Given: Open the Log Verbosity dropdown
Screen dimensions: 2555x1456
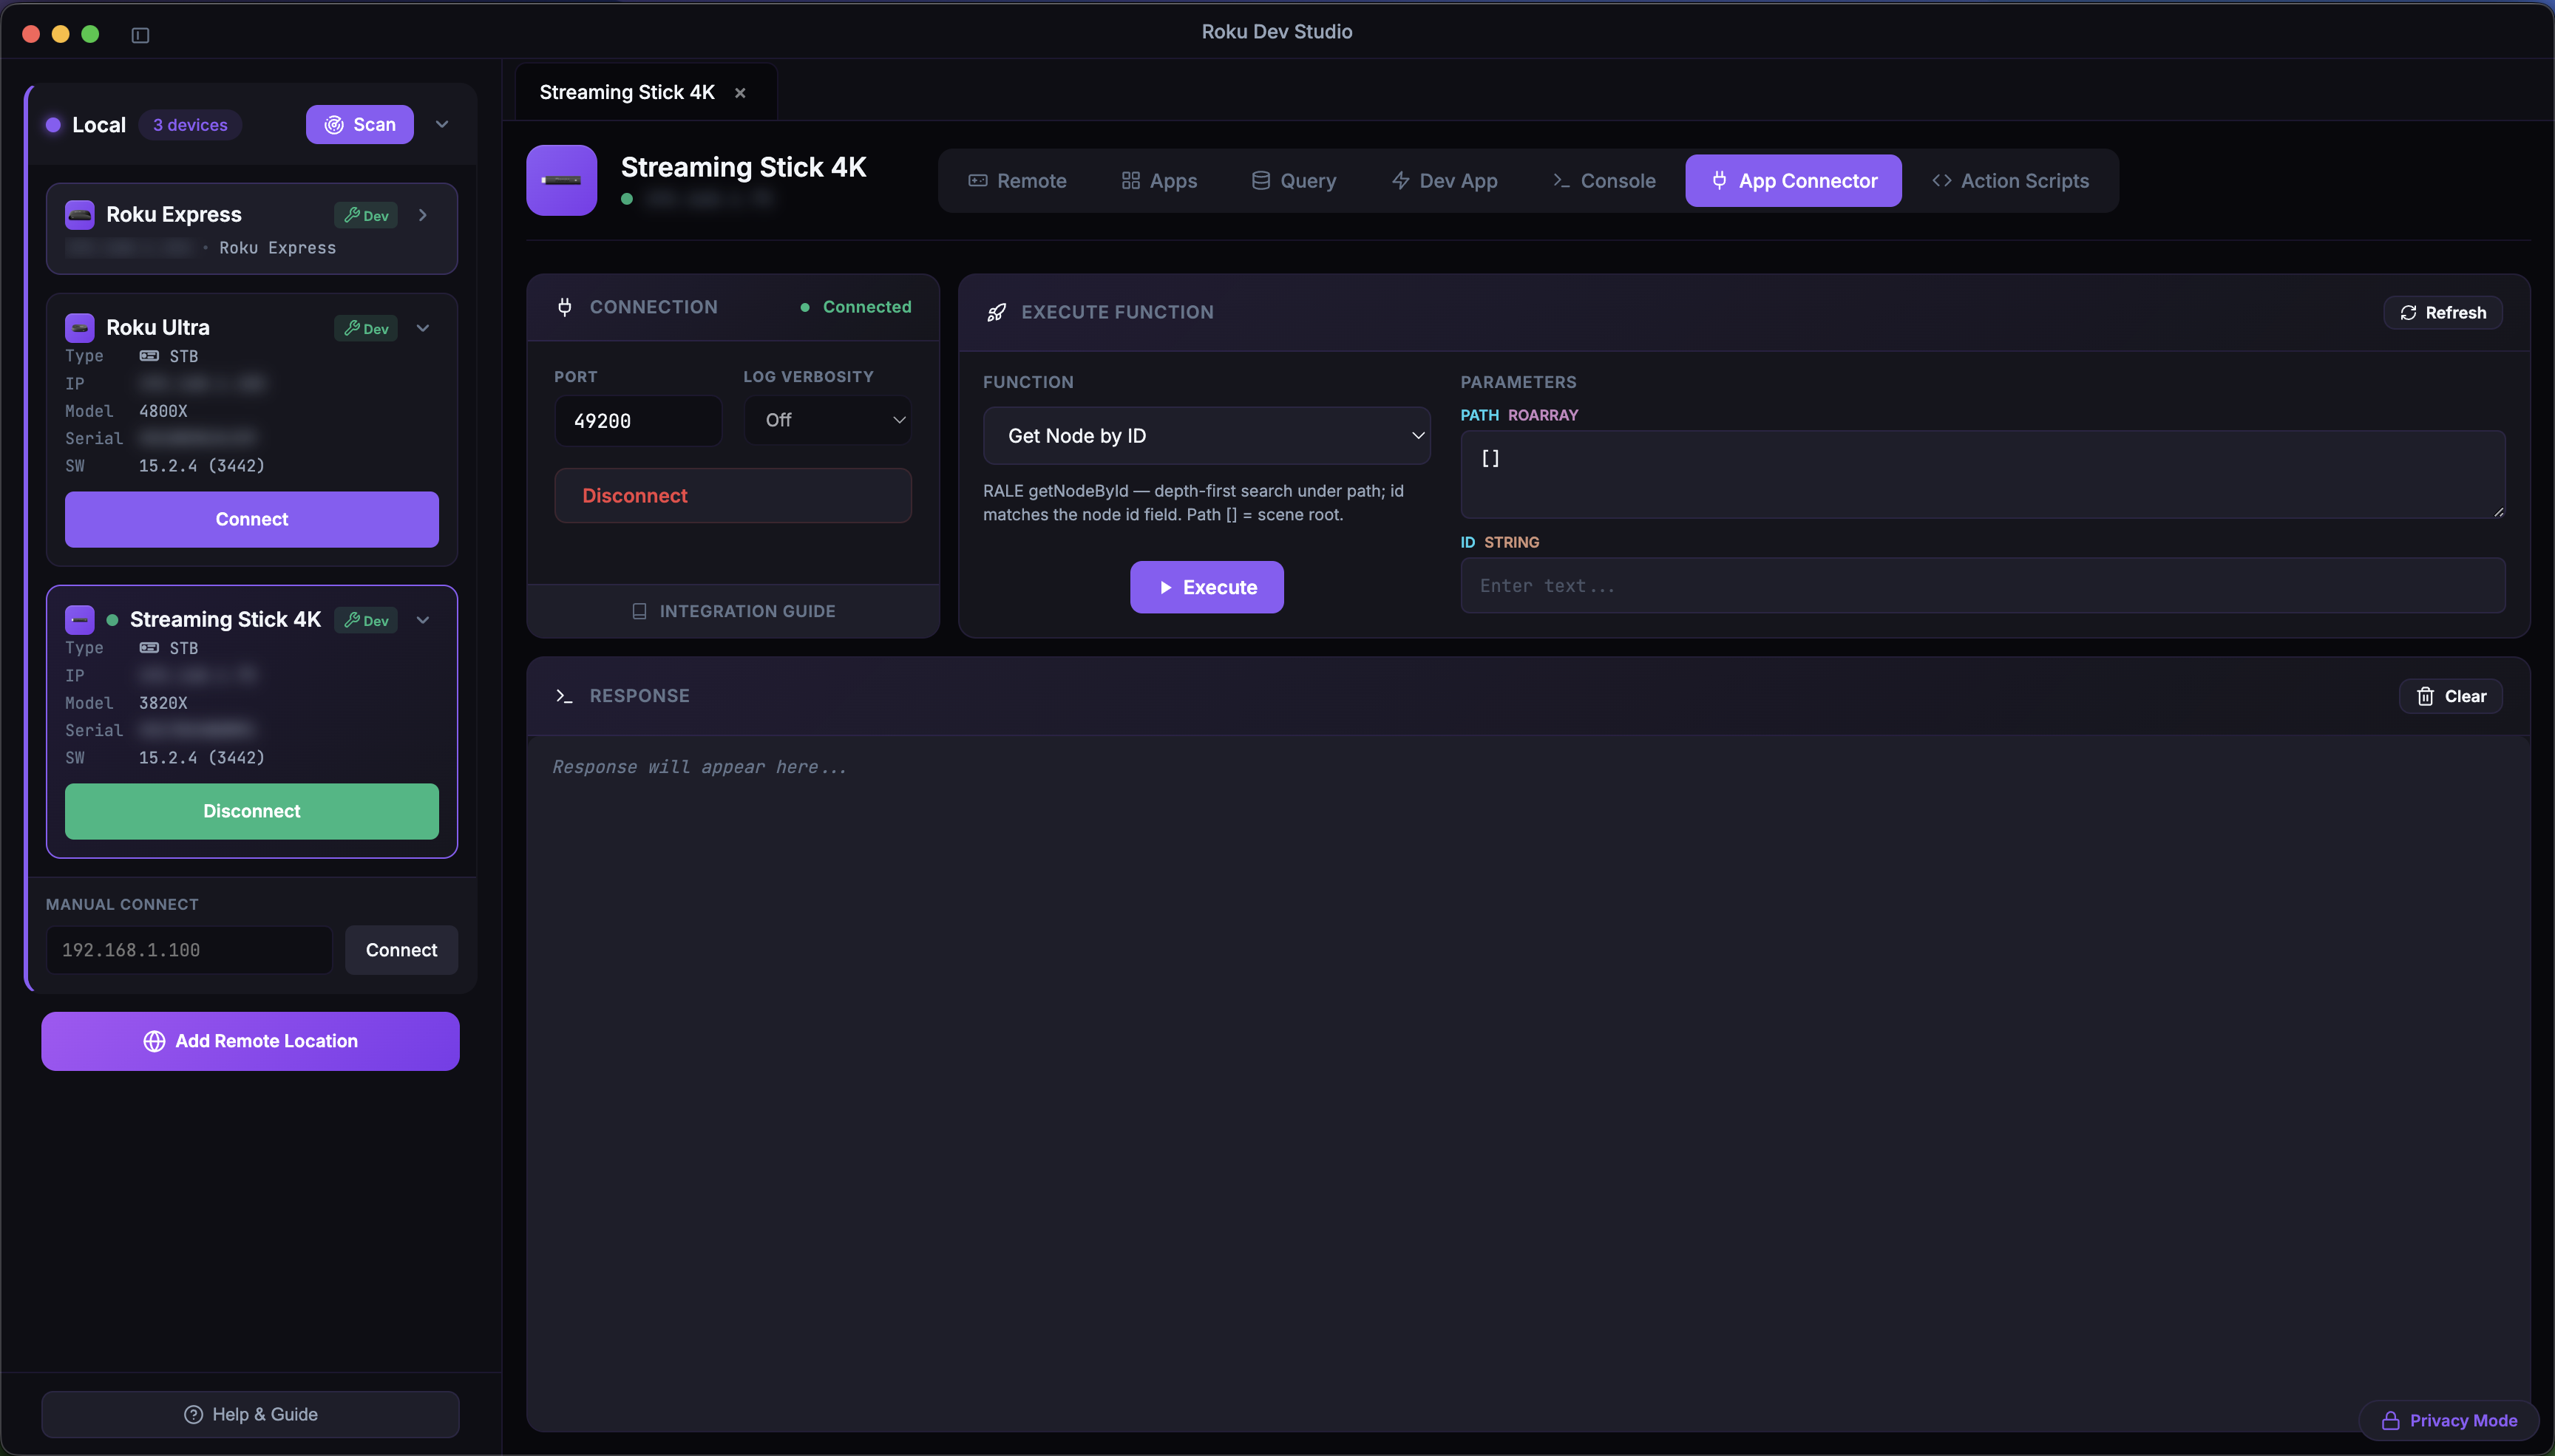Looking at the screenshot, I should 828,420.
